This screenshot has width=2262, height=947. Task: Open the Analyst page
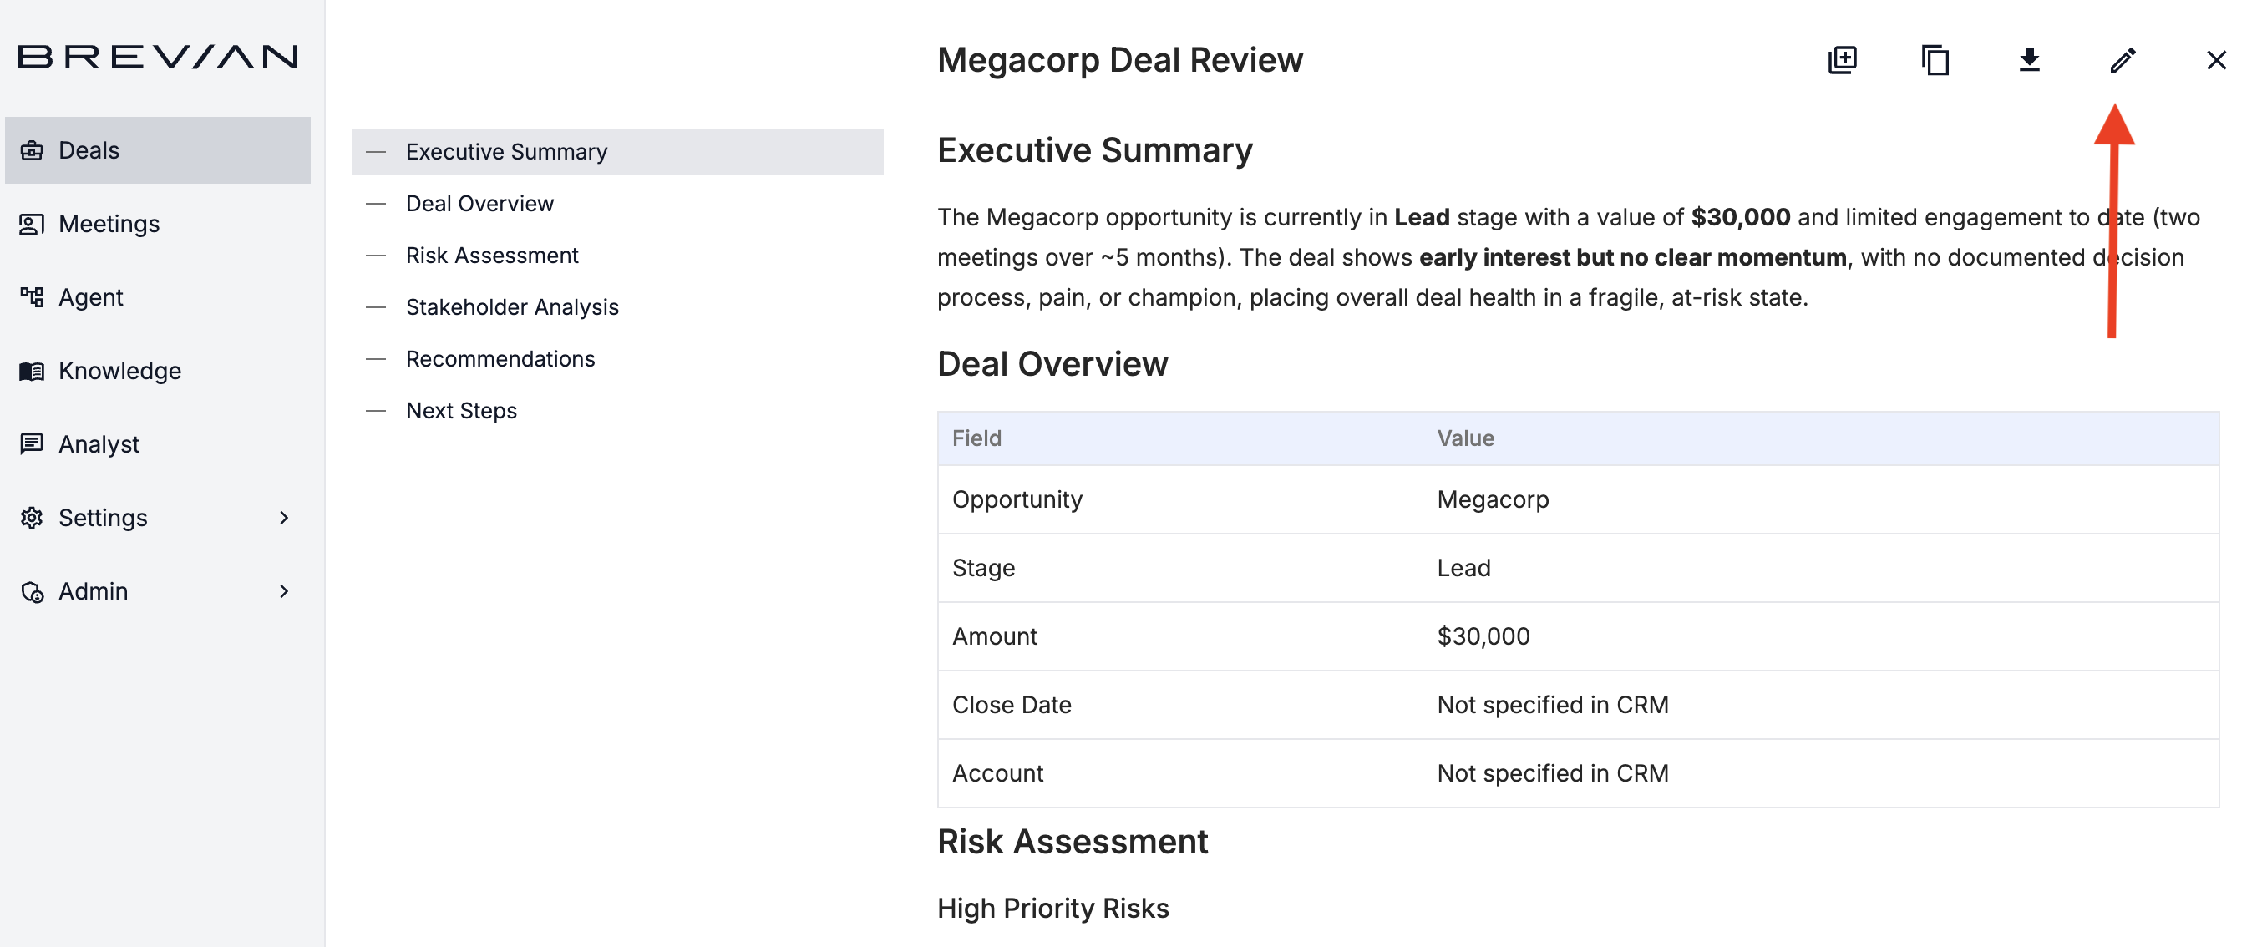click(x=99, y=444)
